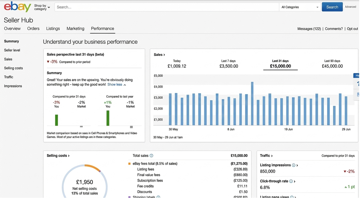Select the Last 31 days sales period

(280, 64)
